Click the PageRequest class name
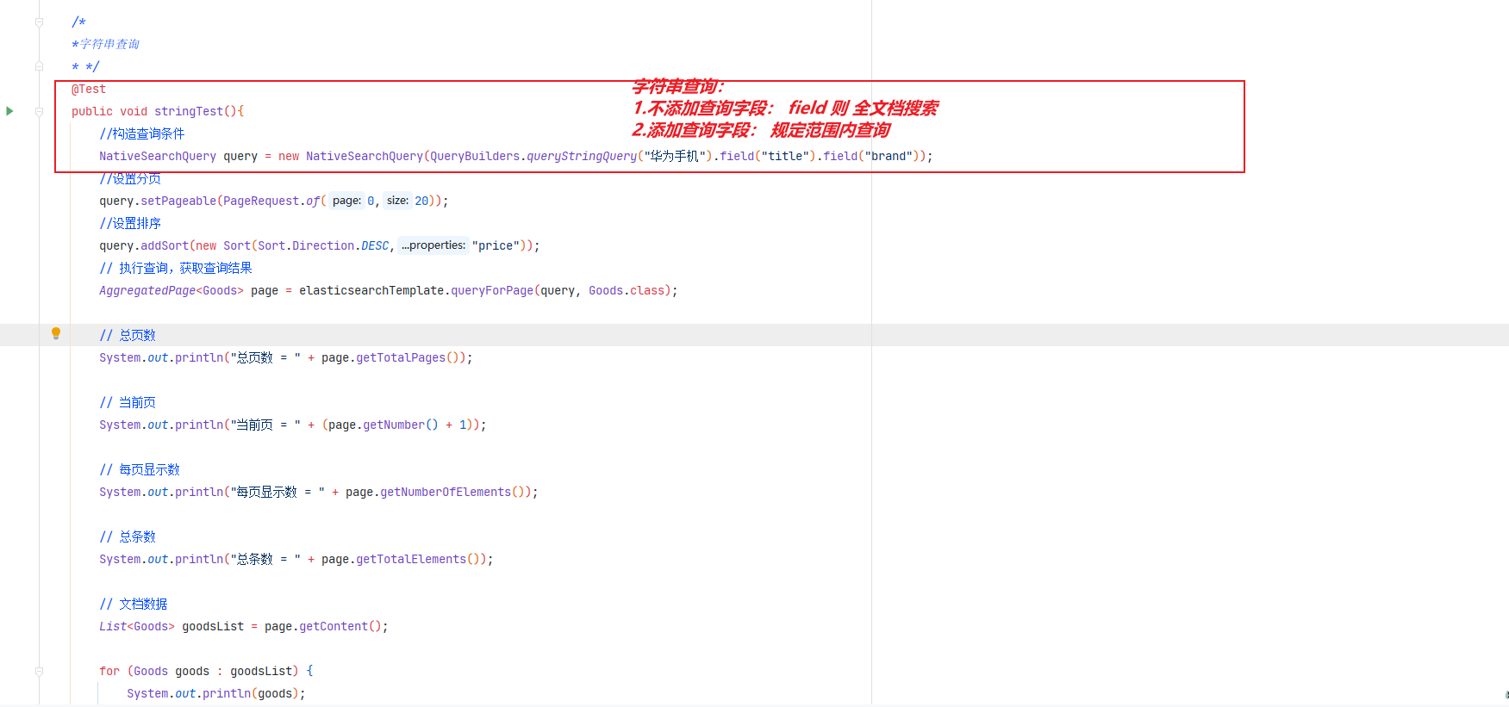 (x=261, y=201)
